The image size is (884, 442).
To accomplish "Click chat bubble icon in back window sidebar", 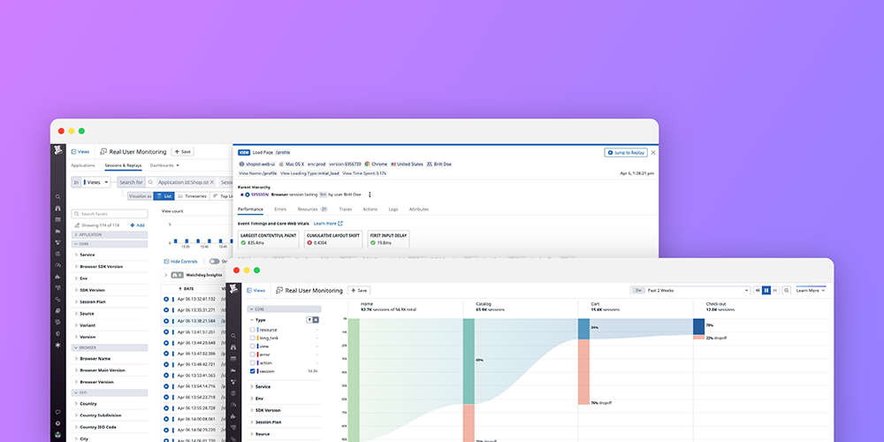I will point(58,412).
